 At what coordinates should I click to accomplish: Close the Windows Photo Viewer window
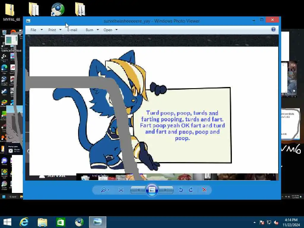pos(273,20)
